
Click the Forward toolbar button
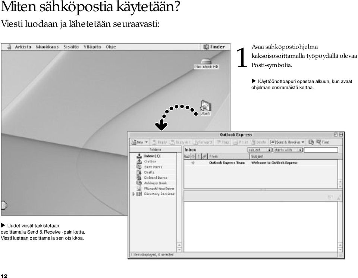(202, 142)
